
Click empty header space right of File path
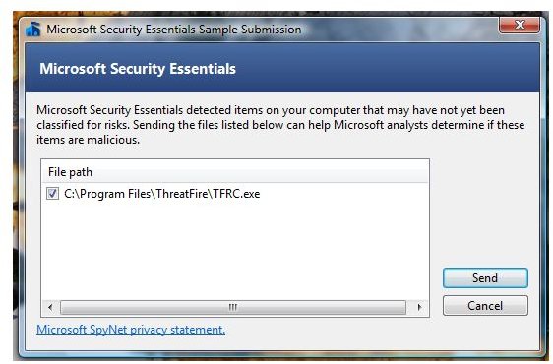coord(261,172)
